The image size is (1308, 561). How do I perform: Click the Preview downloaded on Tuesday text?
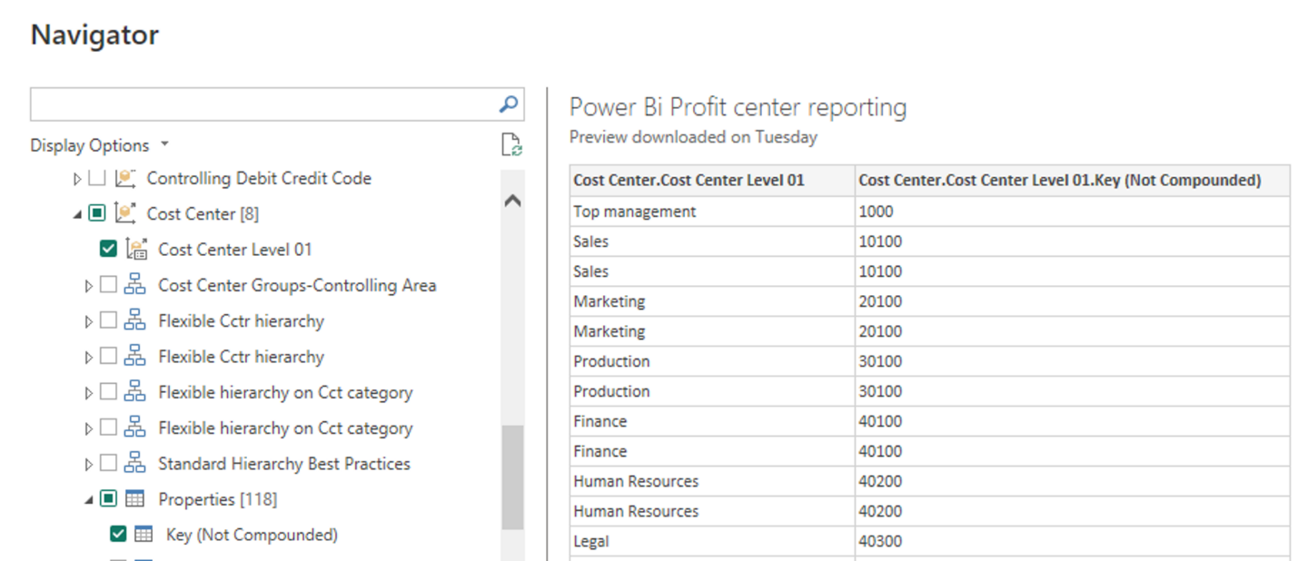[693, 137]
